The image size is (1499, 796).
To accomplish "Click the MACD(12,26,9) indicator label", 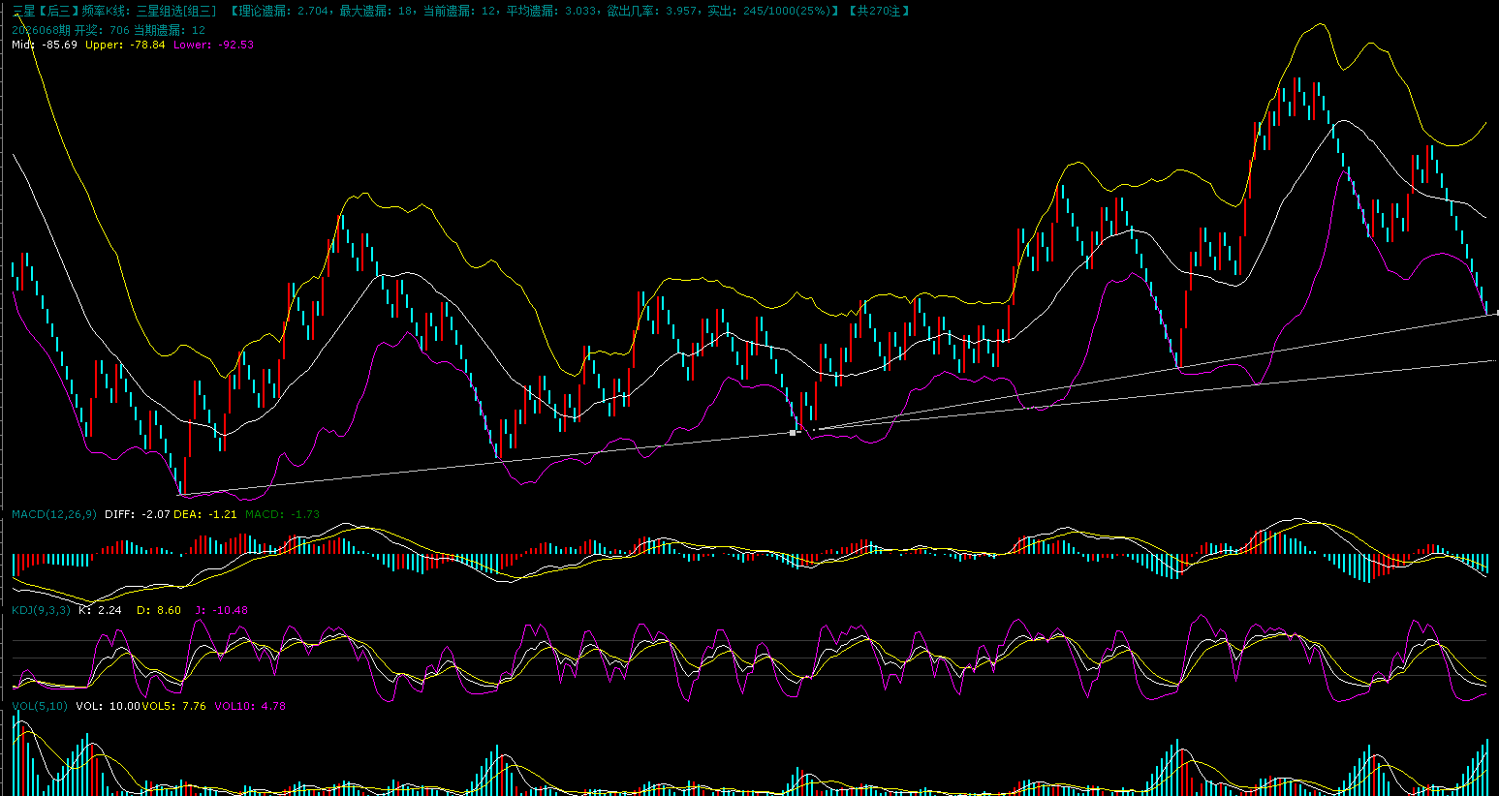I will tap(54, 514).
